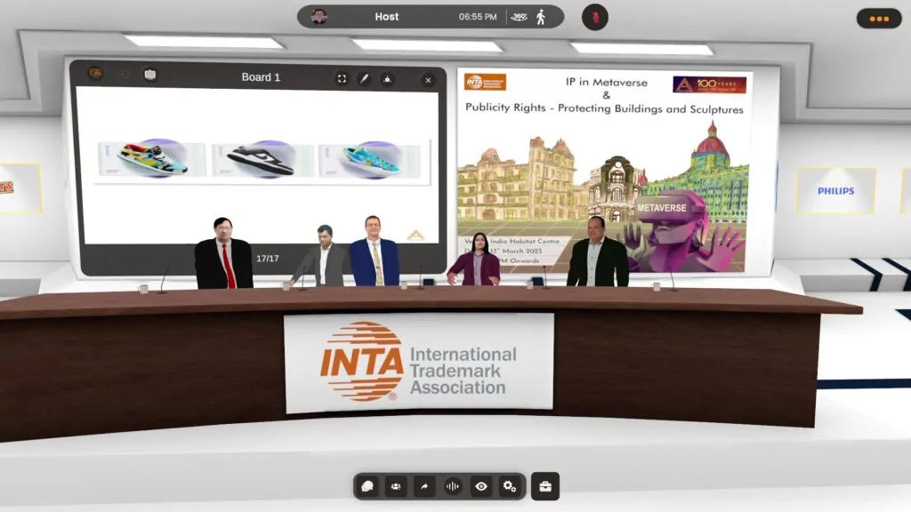
Task: Select the female avatar in the maroon jacket
Action: pyautogui.click(x=476, y=259)
